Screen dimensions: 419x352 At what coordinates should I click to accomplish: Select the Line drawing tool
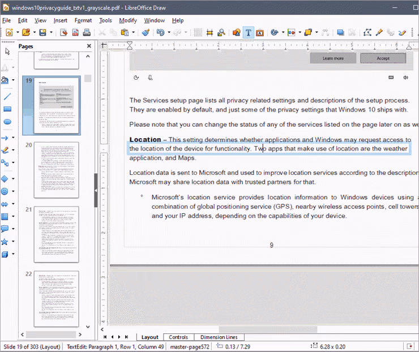[x=7, y=97]
